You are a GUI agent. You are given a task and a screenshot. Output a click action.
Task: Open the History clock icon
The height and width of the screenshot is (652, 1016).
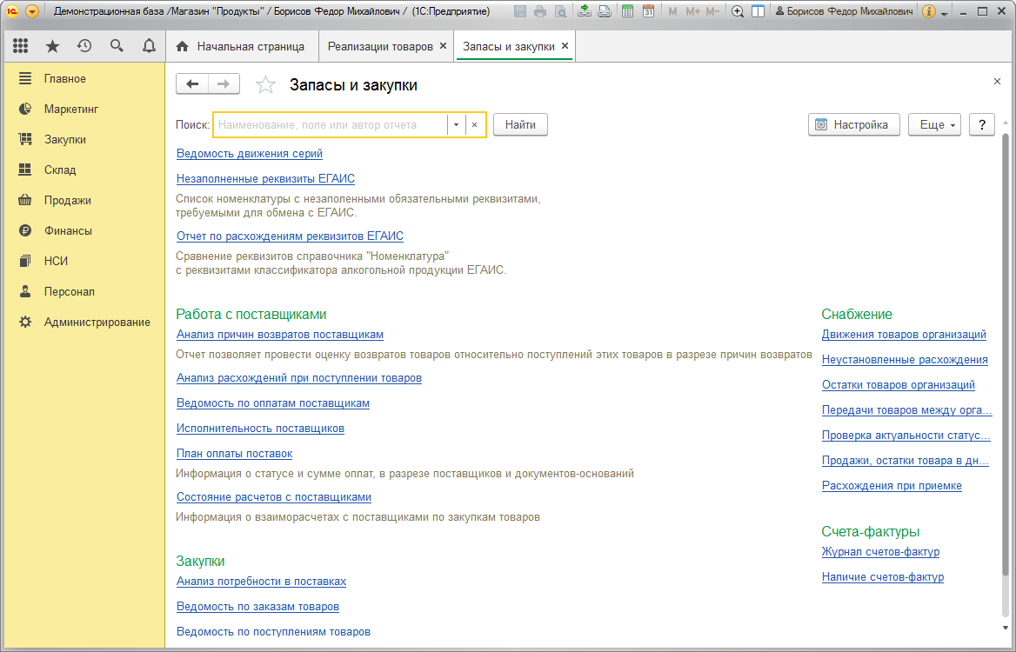pos(84,46)
